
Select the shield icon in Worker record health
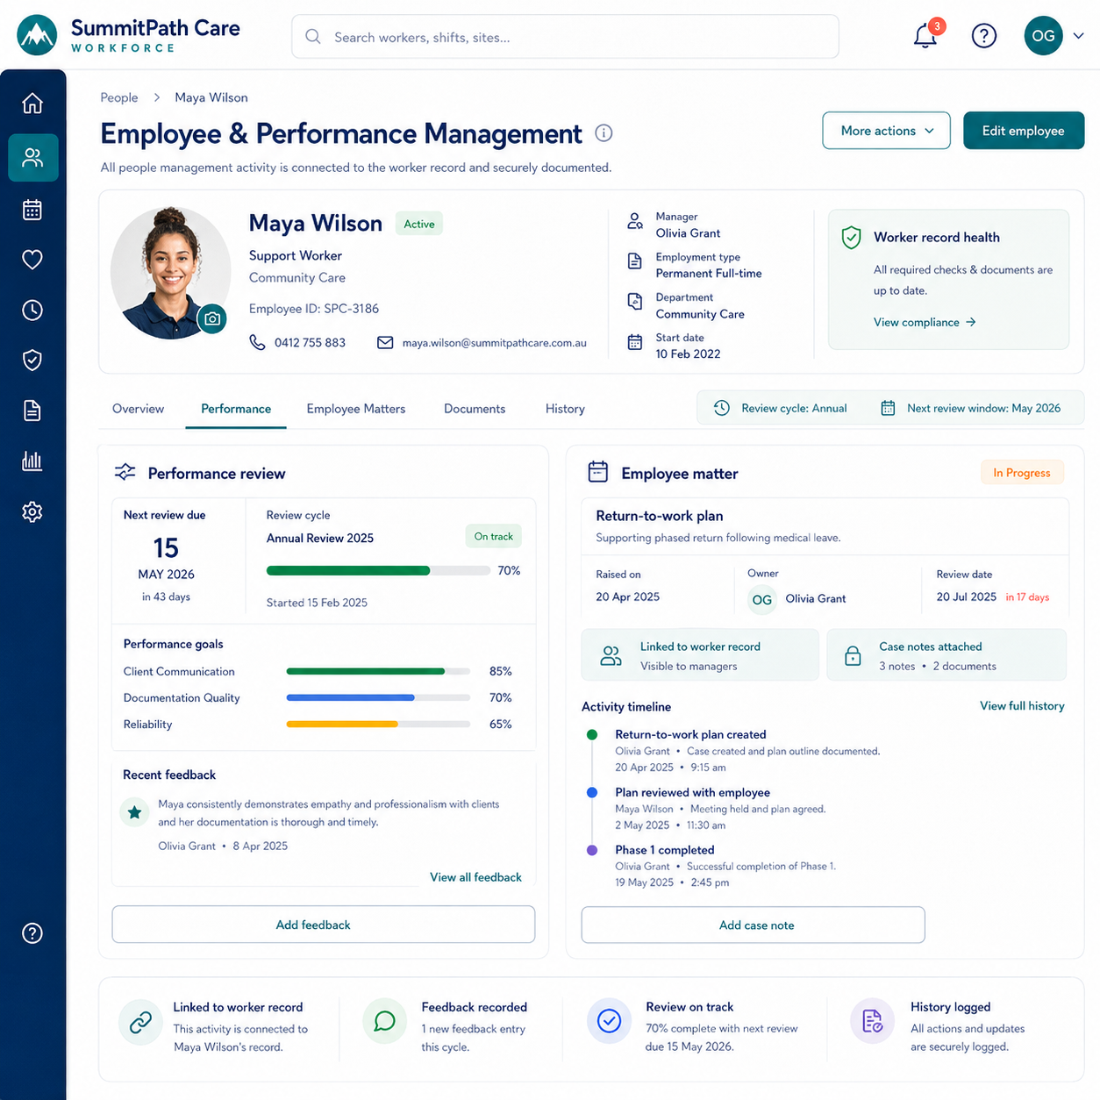tap(851, 237)
